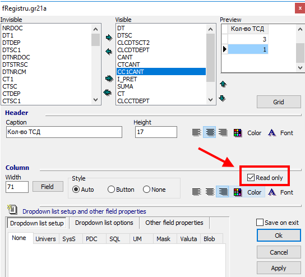
Task: Select the Valuta sub-tab
Action: click(x=188, y=239)
